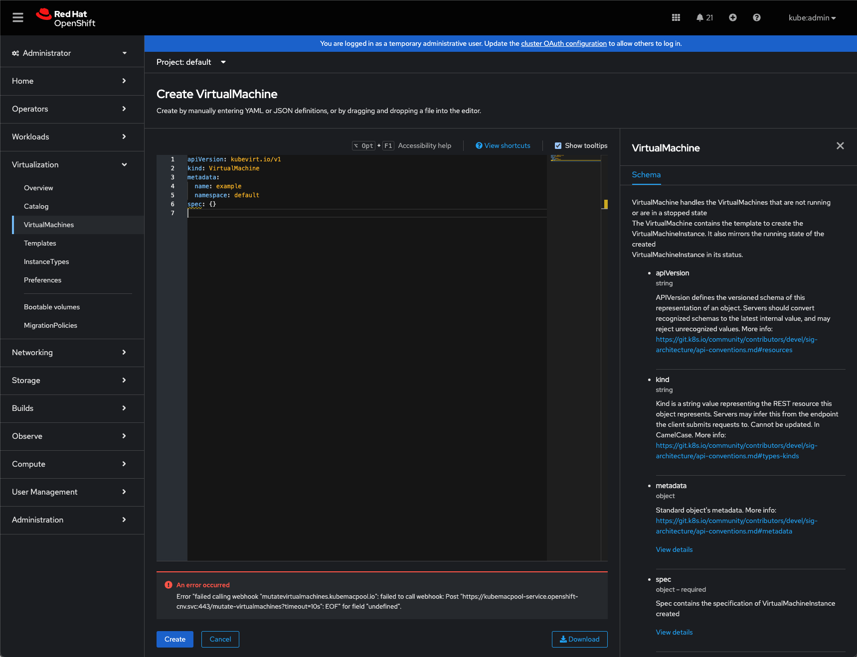Download the YAML definition

580,639
